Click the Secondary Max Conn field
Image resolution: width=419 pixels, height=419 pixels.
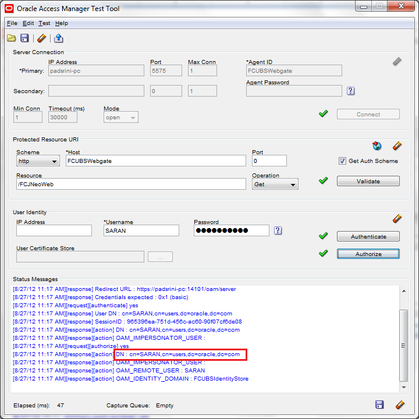(203, 91)
